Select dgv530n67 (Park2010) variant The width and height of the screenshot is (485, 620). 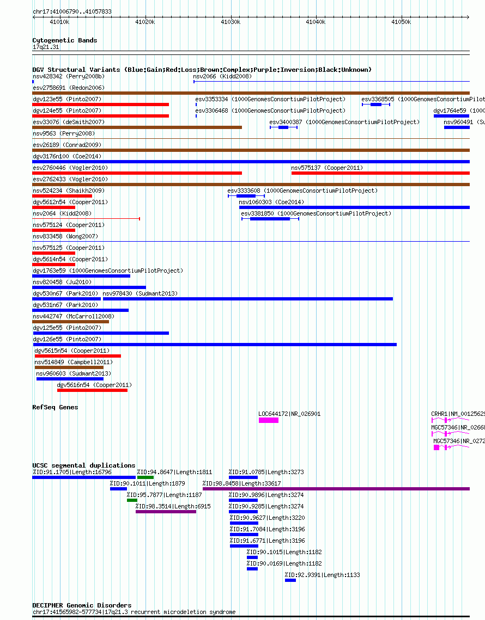65,294
